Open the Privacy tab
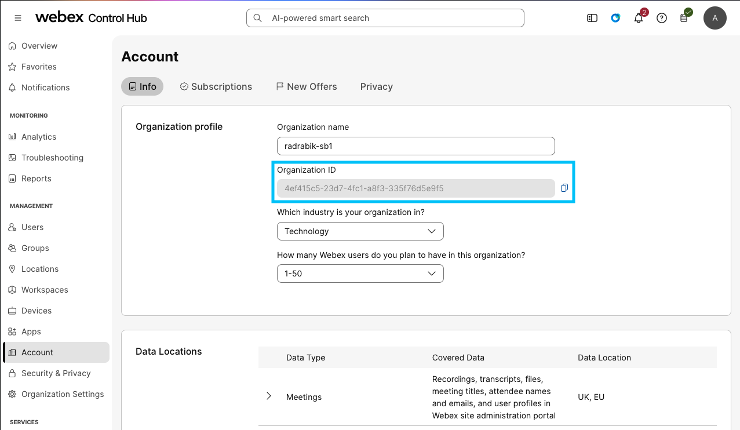Image resolution: width=740 pixels, height=430 pixels. 377,86
